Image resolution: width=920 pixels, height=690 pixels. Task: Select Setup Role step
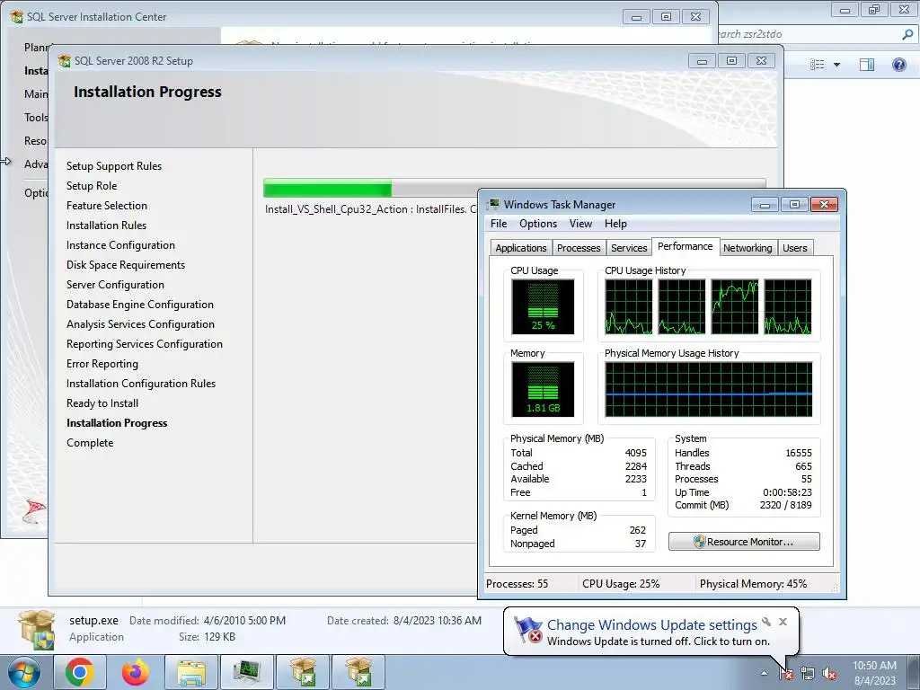pos(92,186)
